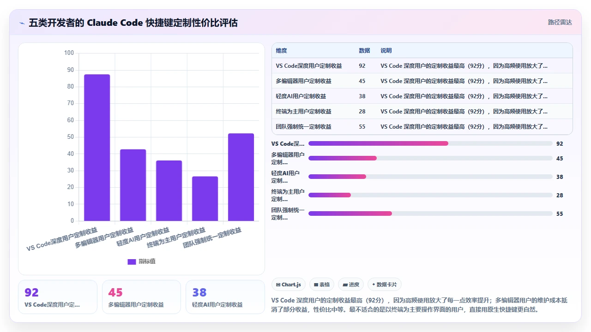Click the VS Code深度用户定制收益 bar in the chart
591x332 pixels.
coord(97,148)
